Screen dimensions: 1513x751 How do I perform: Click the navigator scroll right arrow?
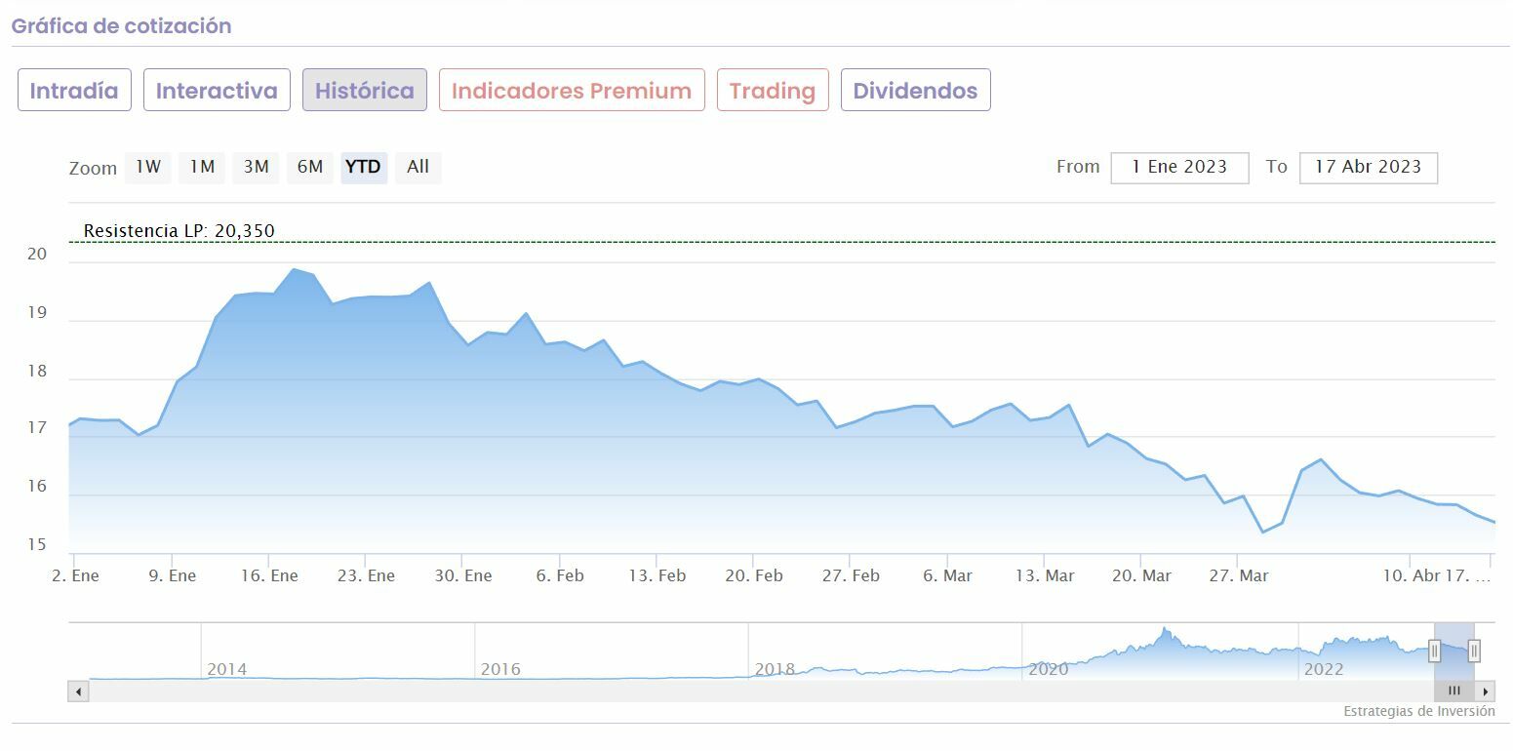coord(1486,692)
